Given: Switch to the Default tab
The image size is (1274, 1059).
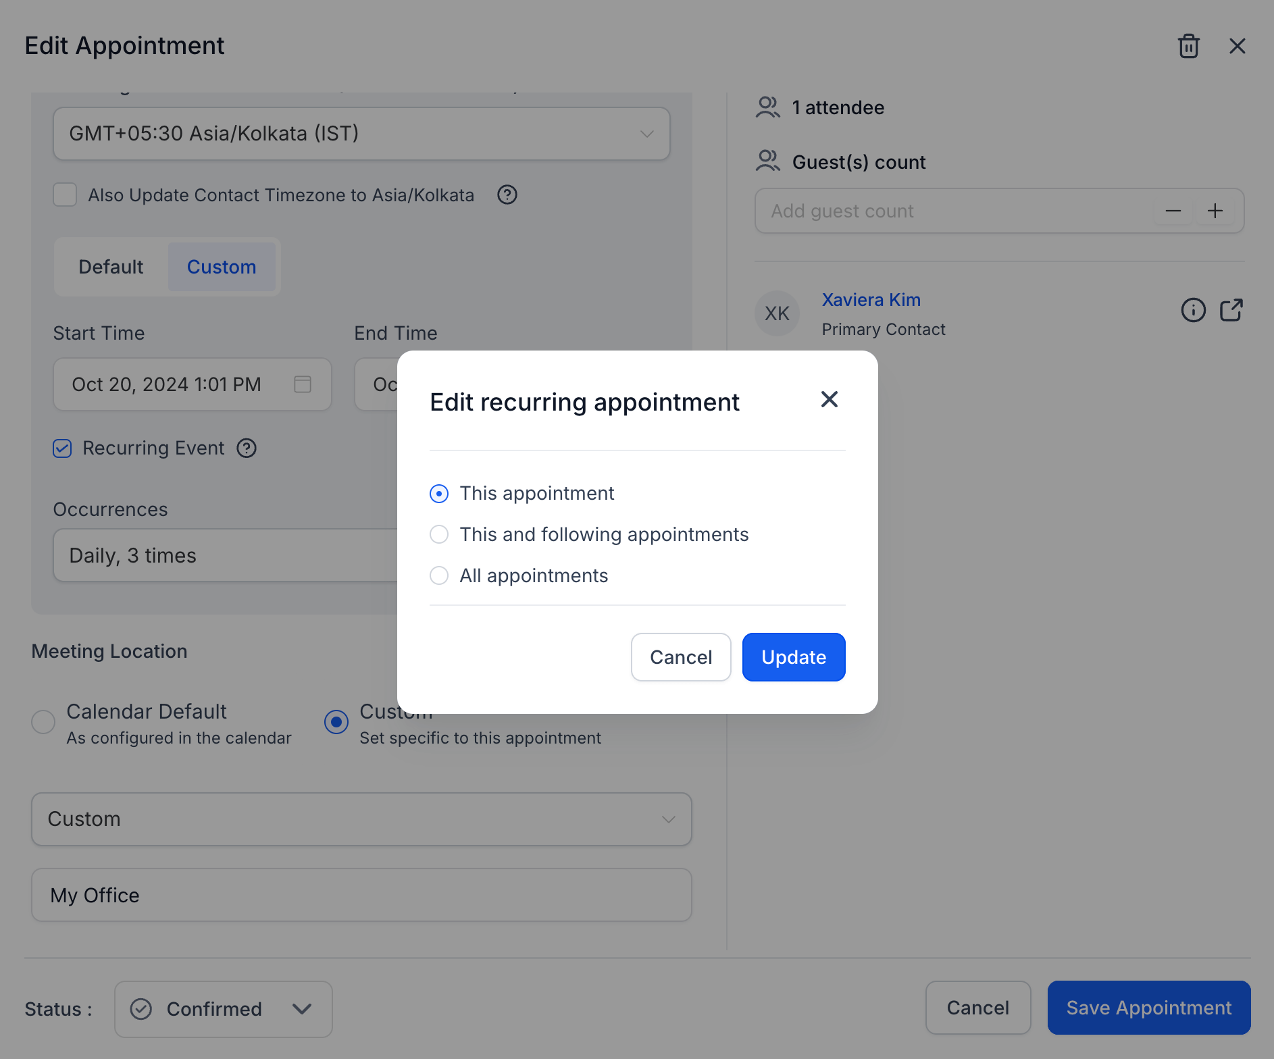Looking at the screenshot, I should 111,267.
